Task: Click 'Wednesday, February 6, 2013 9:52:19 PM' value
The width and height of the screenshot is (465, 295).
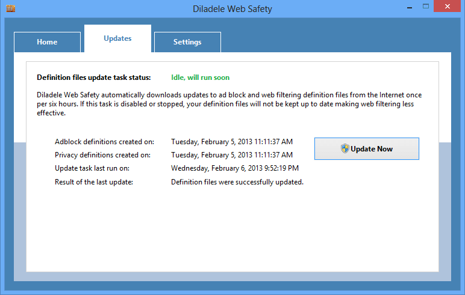Action: coord(235,168)
